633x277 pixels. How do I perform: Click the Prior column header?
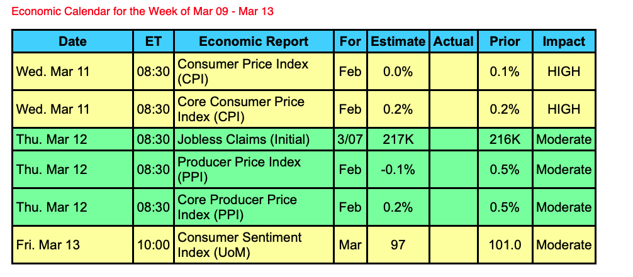[x=505, y=41]
